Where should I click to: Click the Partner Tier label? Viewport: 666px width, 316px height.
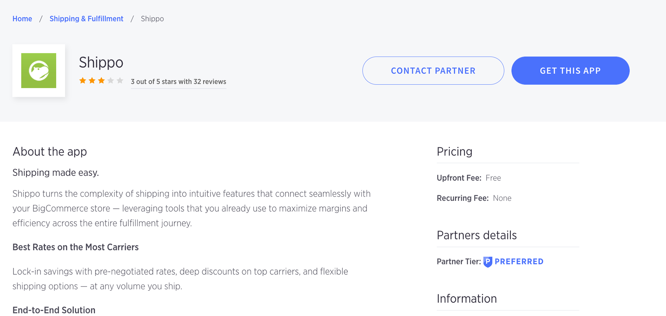click(459, 262)
